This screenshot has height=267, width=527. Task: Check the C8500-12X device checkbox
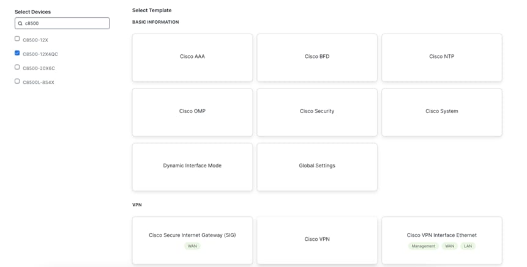(x=17, y=38)
